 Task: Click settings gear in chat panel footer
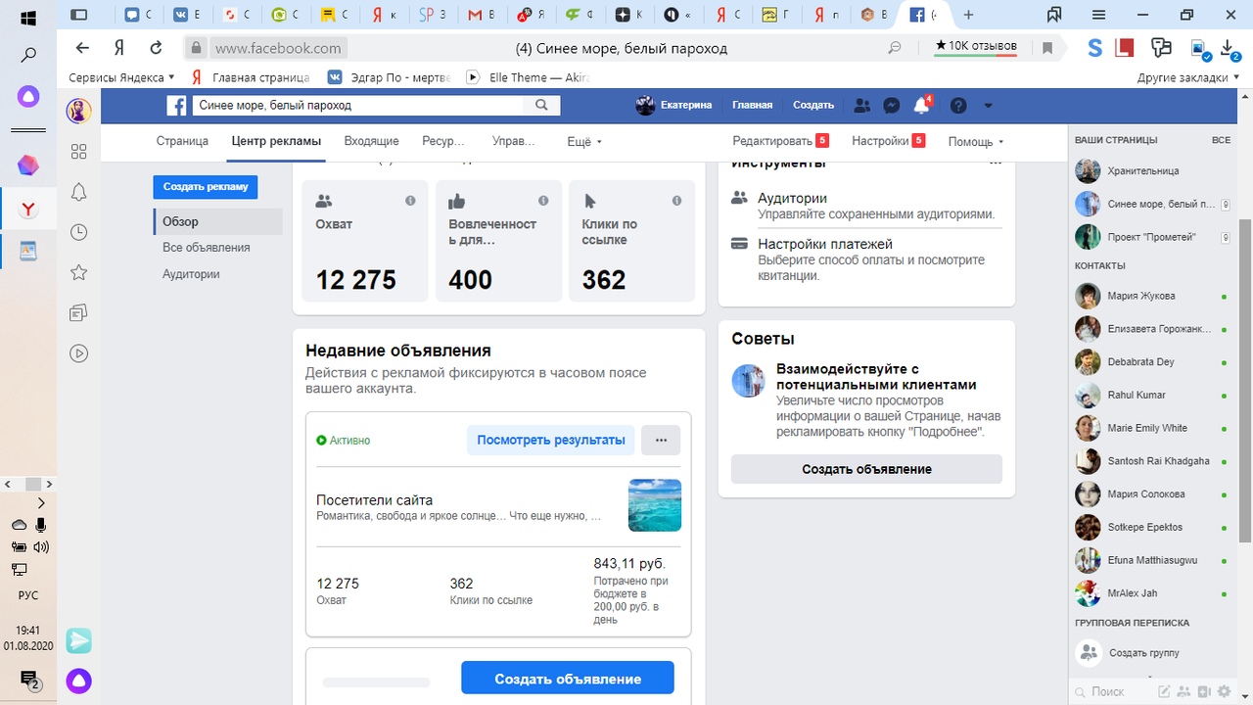(1224, 691)
